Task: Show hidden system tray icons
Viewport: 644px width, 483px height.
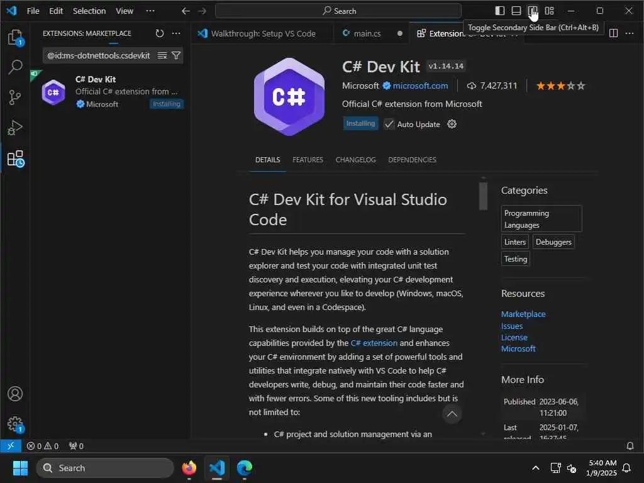Action: pyautogui.click(x=536, y=468)
